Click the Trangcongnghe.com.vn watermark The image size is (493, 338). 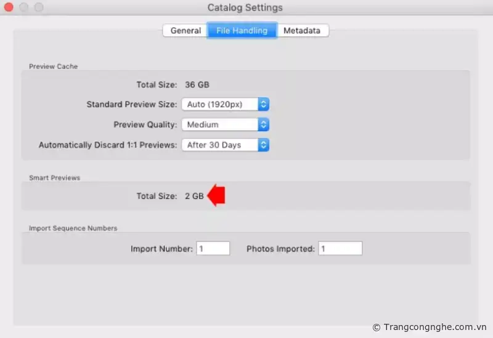[x=430, y=327]
